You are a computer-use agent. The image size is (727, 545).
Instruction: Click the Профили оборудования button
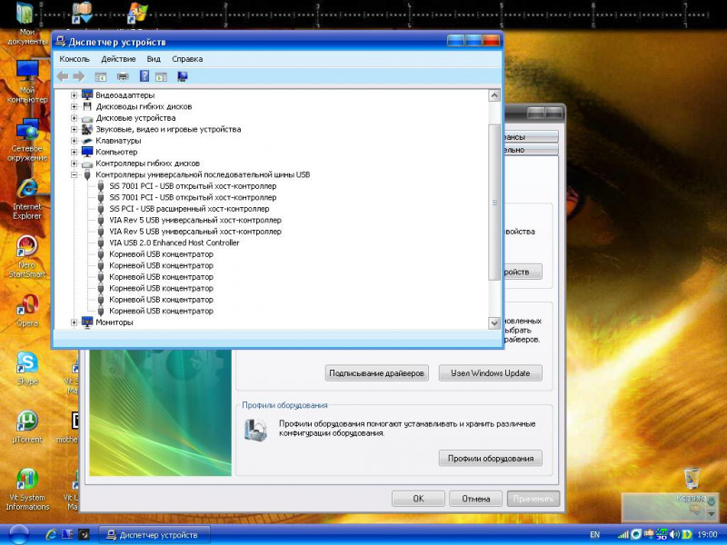pyautogui.click(x=490, y=459)
